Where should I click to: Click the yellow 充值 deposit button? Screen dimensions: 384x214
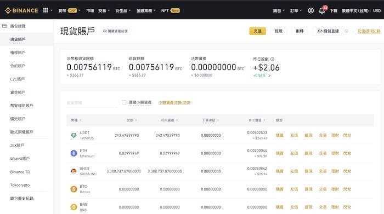257,31
